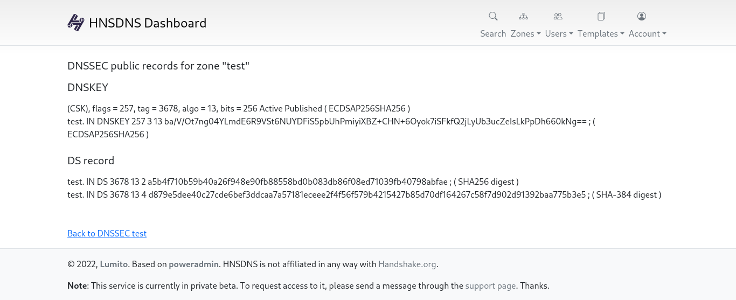Open the Lumito footer link
The image size is (736, 300).
coord(114,264)
